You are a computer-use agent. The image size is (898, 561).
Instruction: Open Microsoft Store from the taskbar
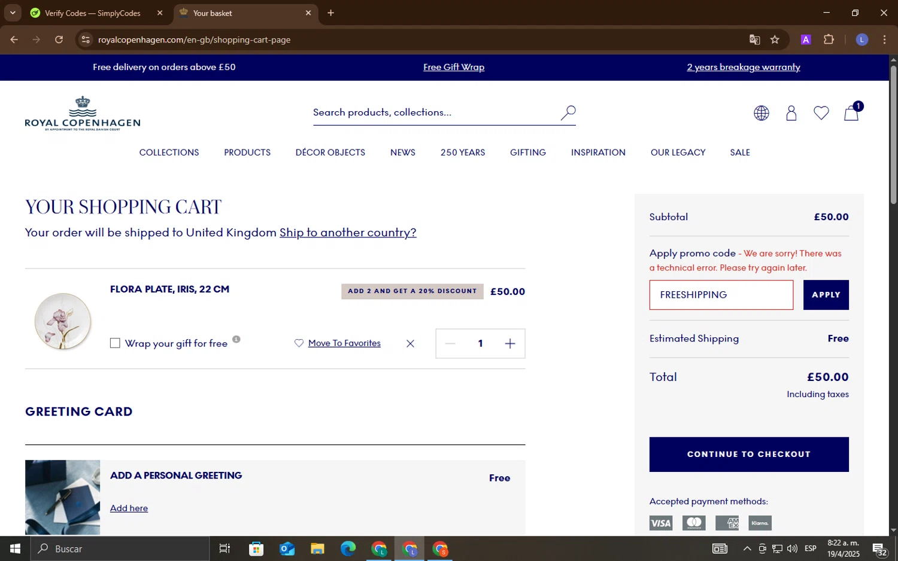[256, 548]
